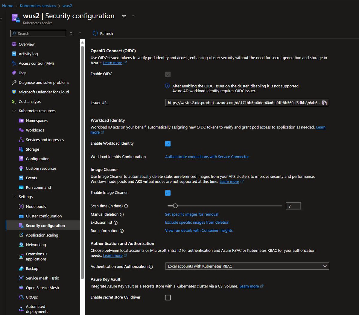Click the Cluster configuration icon
The width and height of the screenshot is (359, 315).
[x=21, y=216]
